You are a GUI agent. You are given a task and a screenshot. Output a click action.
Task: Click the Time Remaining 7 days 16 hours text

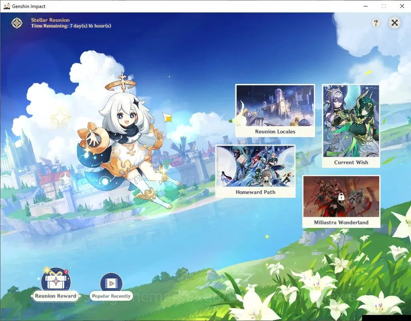point(71,26)
